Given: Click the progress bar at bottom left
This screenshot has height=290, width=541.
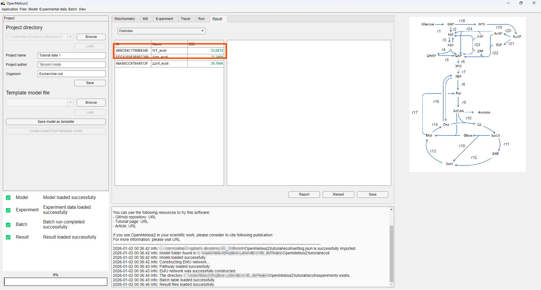Looking at the screenshot, I should tap(56, 282).
